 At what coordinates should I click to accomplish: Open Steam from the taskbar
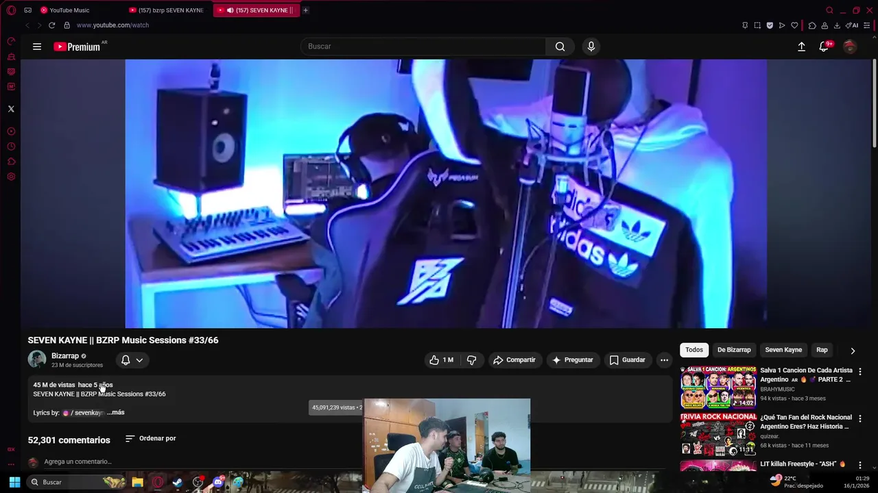coord(178,482)
